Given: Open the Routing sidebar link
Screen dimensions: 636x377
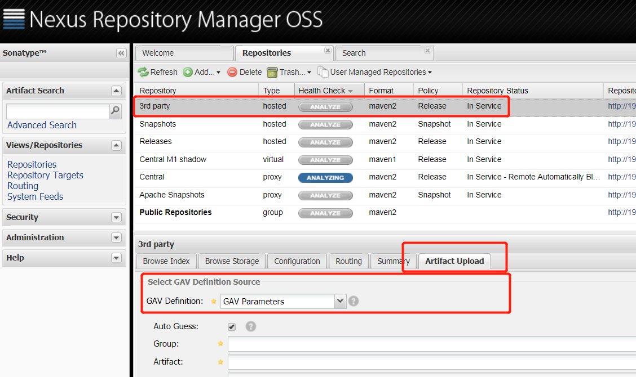Looking at the screenshot, I should [23, 186].
